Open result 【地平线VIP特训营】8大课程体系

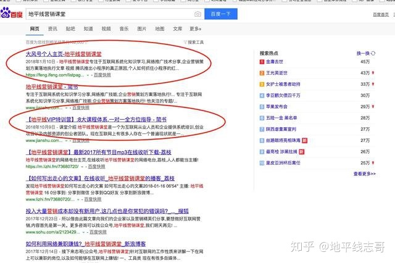tap(96, 119)
